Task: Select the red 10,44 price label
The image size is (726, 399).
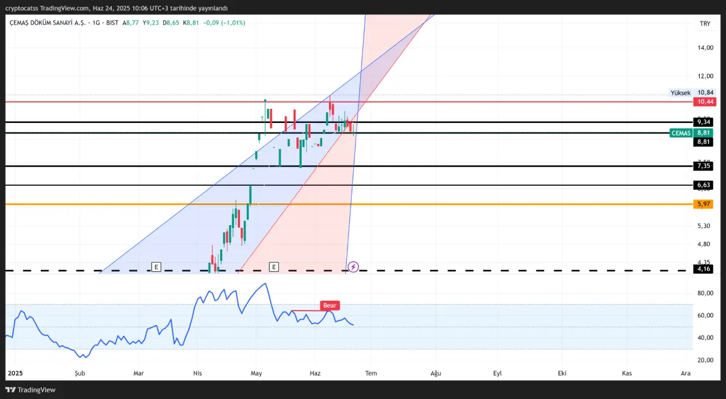Action: tap(704, 102)
